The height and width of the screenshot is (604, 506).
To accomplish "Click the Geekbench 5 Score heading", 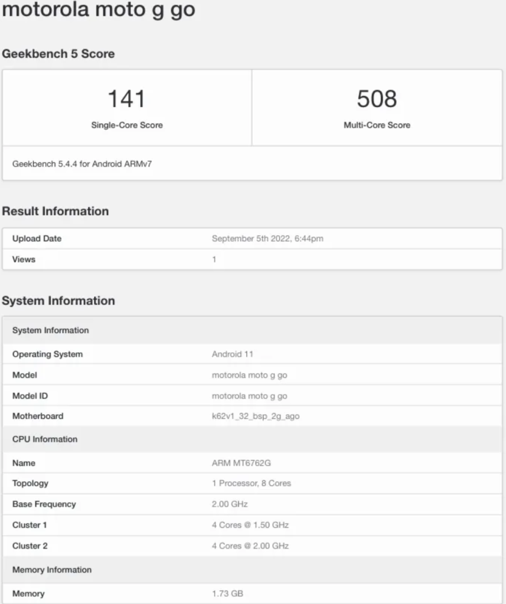I will point(58,54).
